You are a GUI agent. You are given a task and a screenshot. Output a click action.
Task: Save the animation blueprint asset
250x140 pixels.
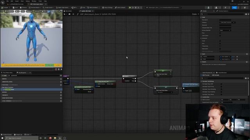[15, 7]
